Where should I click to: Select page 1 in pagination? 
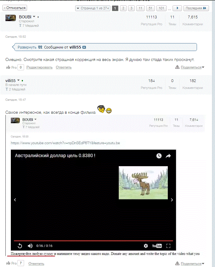click(115, 8)
